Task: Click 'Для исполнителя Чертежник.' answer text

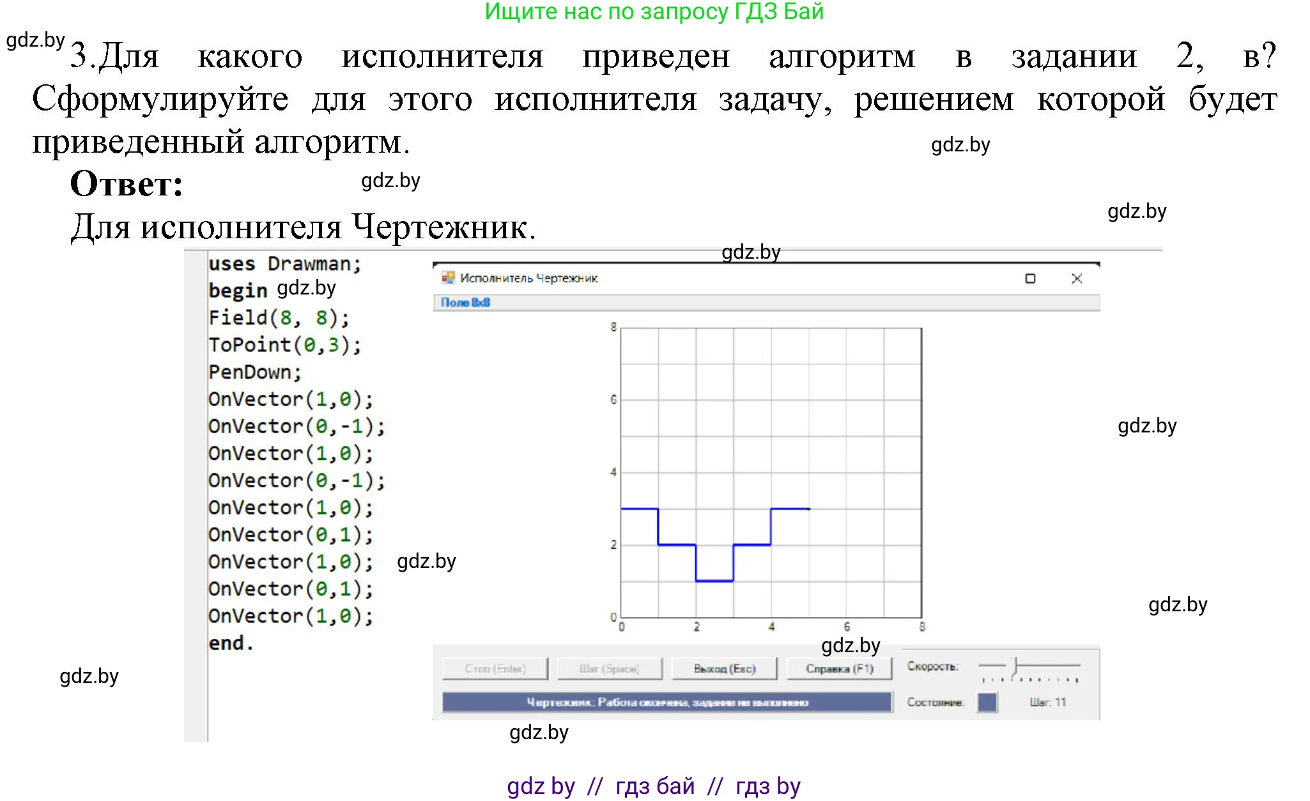Action: [303, 227]
